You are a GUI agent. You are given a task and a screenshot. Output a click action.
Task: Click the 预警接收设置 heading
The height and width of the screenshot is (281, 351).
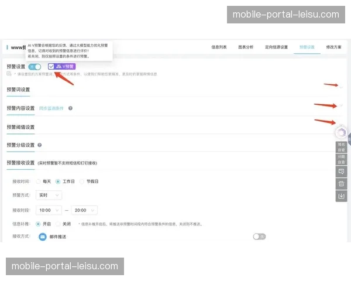pyautogui.click(x=20, y=163)
